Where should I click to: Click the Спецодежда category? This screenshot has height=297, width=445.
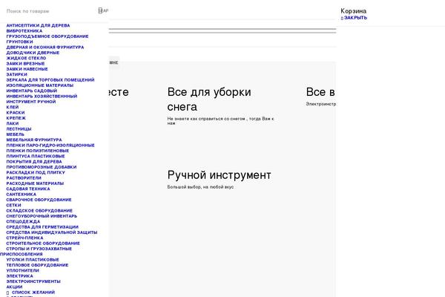(23, 221)
